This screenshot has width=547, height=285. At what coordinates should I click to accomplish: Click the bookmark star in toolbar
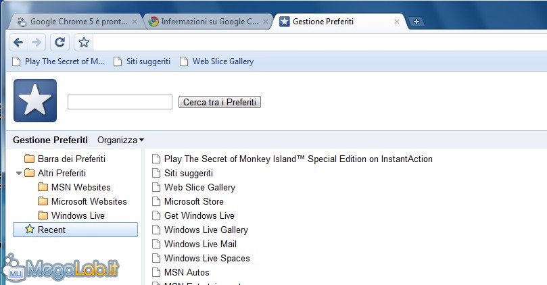coord(84,43)
